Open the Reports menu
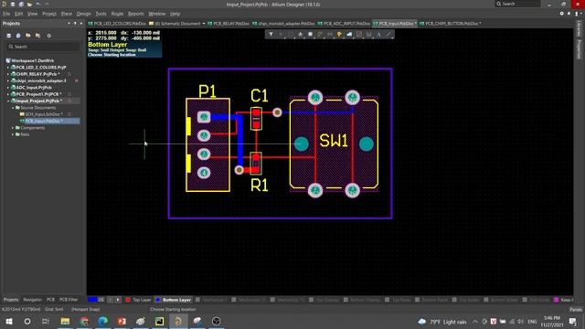 click(136, 14)
